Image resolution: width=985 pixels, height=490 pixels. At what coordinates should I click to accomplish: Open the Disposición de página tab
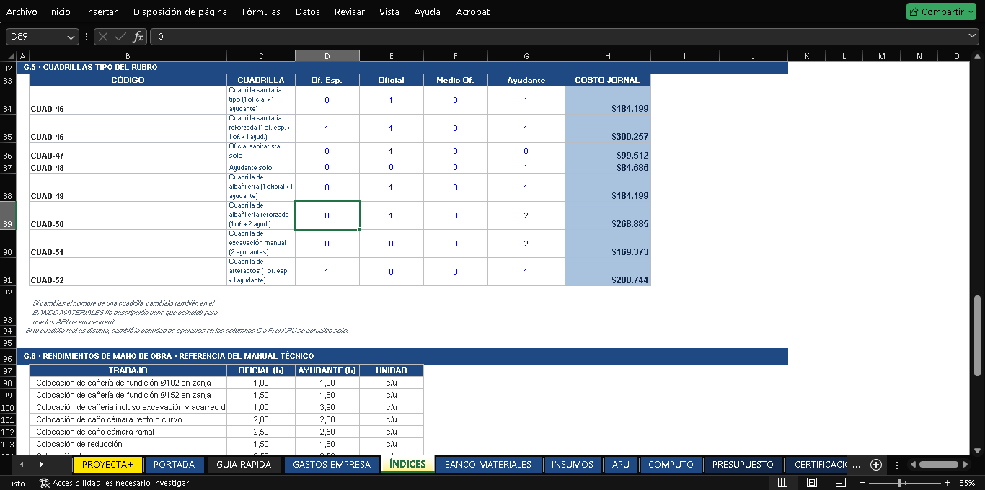click(180, 12)
